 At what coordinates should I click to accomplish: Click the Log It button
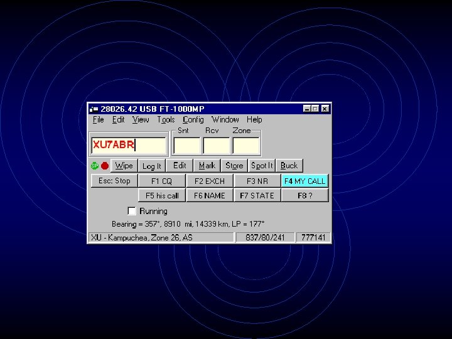point(152,166)
